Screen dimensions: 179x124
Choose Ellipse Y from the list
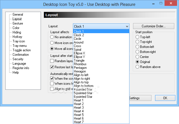(101, 57)
